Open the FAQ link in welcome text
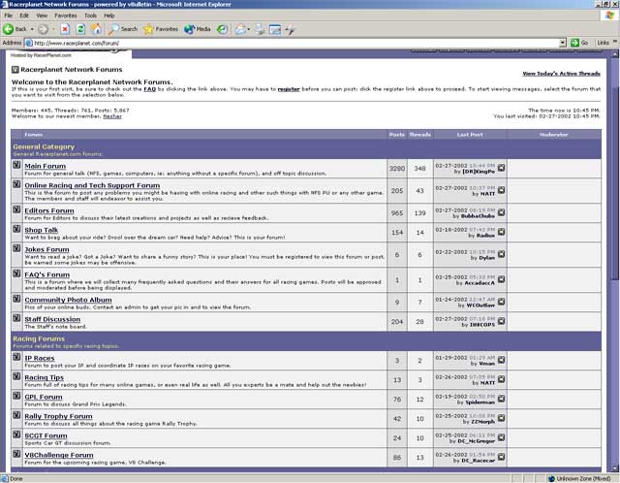This screenshot has height=483, width=620. (149, 89)
